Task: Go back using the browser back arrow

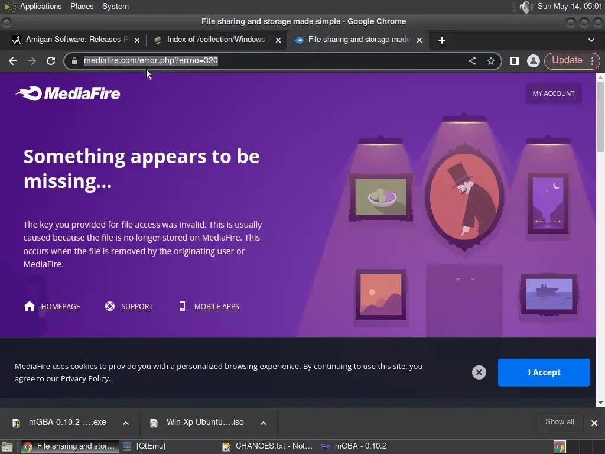Action: pyautogui.click(x=13, y=61)
